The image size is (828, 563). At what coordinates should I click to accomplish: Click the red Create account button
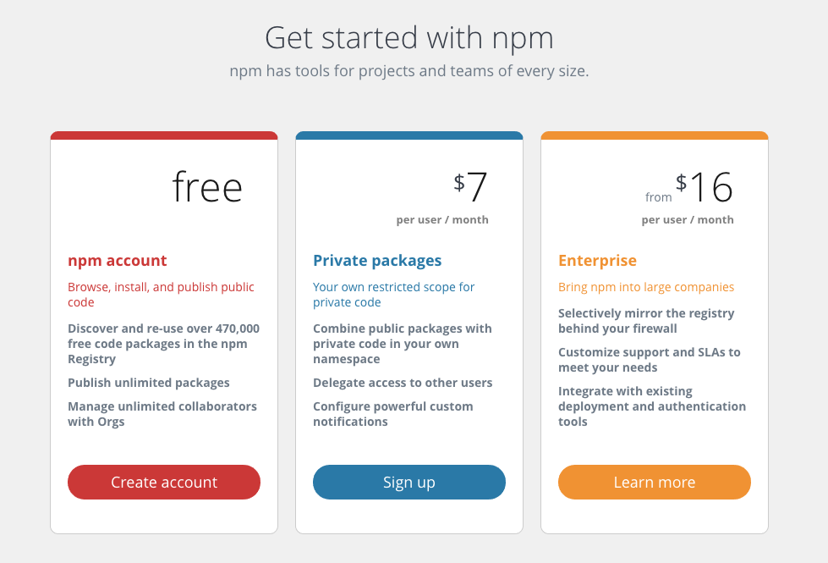(x=164, y=482)
